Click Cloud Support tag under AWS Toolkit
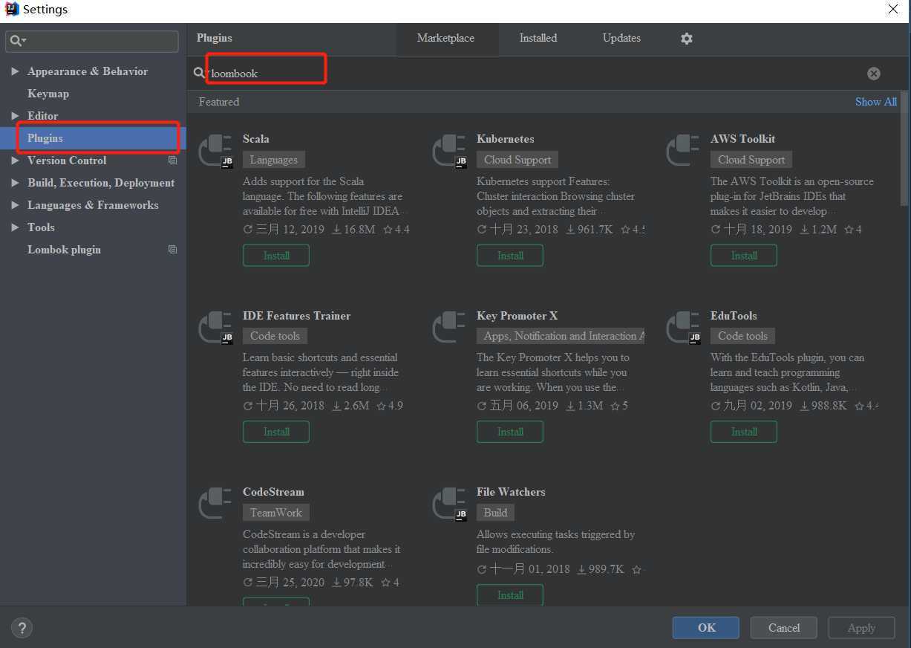911x648 pixels. point(751,160)
